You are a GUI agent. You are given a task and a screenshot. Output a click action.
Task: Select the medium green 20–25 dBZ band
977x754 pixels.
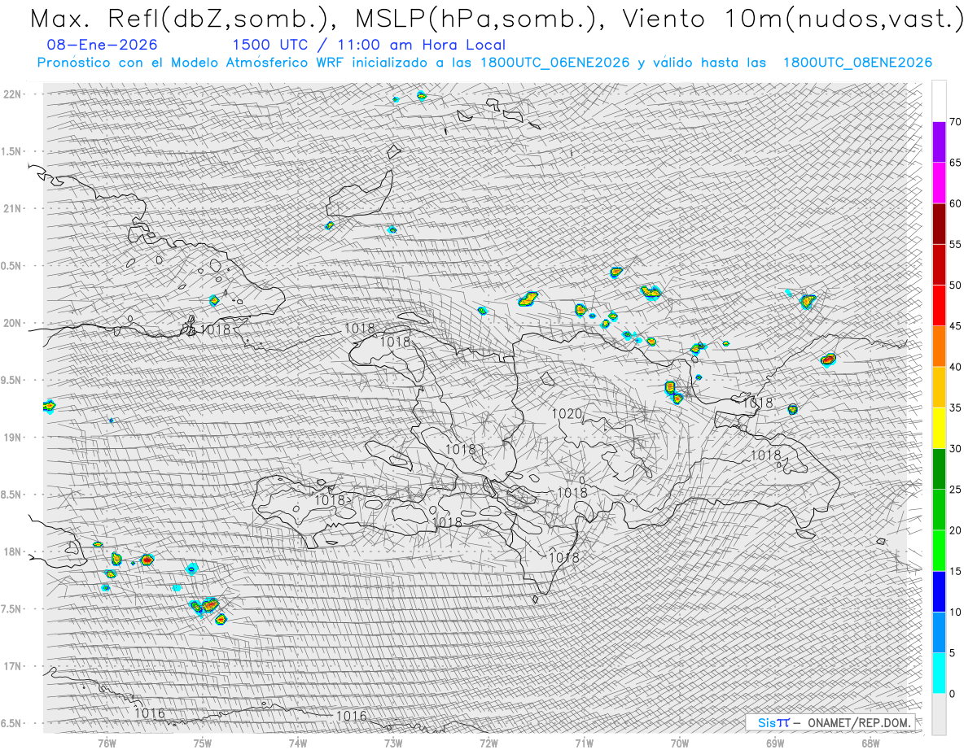click(x=939, y=509)
